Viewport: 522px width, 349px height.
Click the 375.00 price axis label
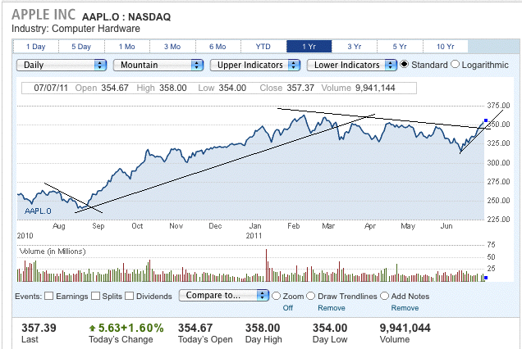coord(498,106)
